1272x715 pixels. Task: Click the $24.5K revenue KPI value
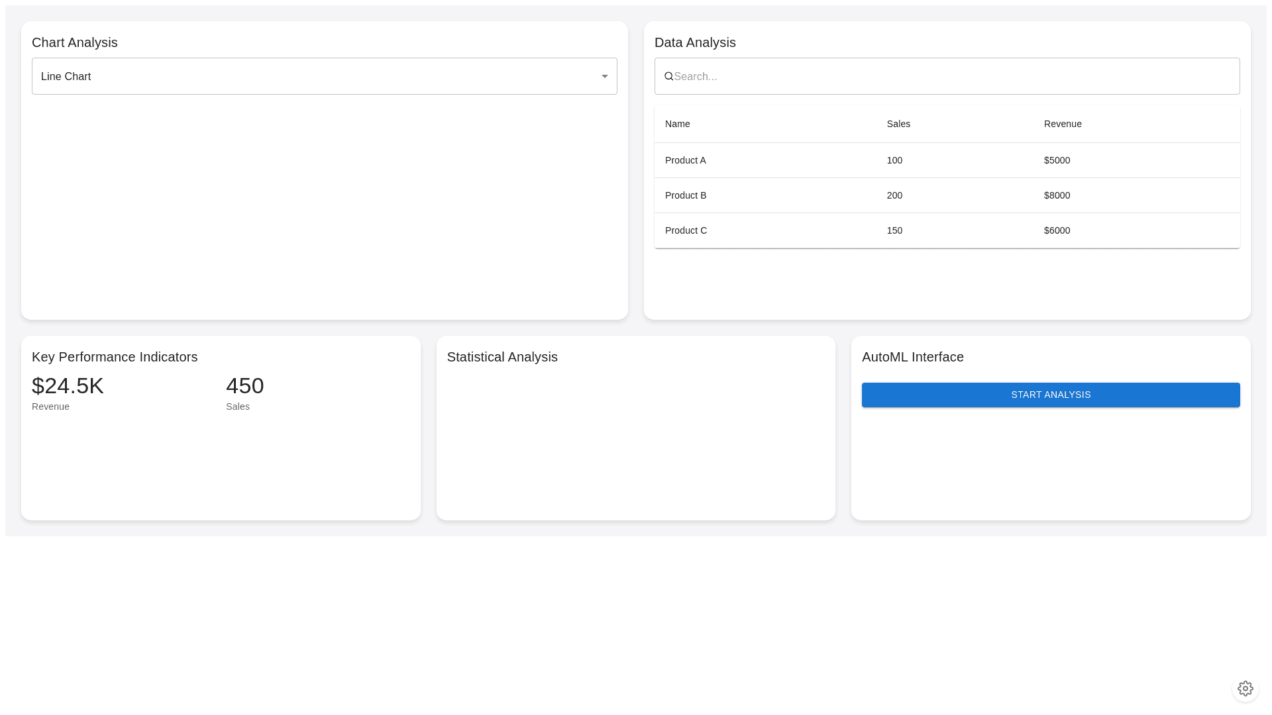click(x=68, y=385)
